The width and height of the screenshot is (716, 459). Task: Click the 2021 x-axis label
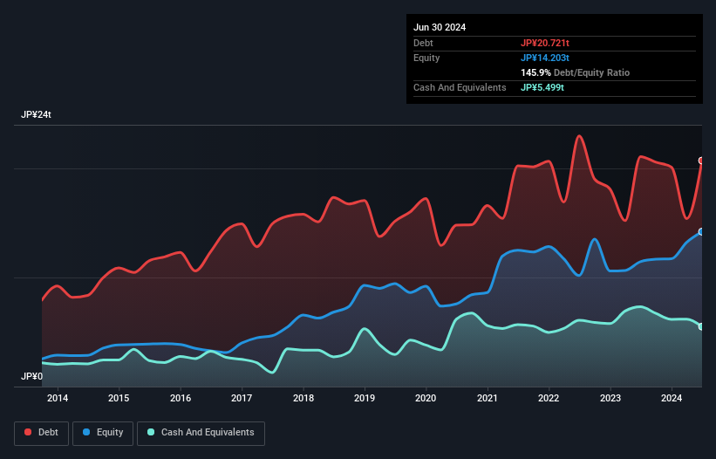pyautogui.click(x=488, y=398)
